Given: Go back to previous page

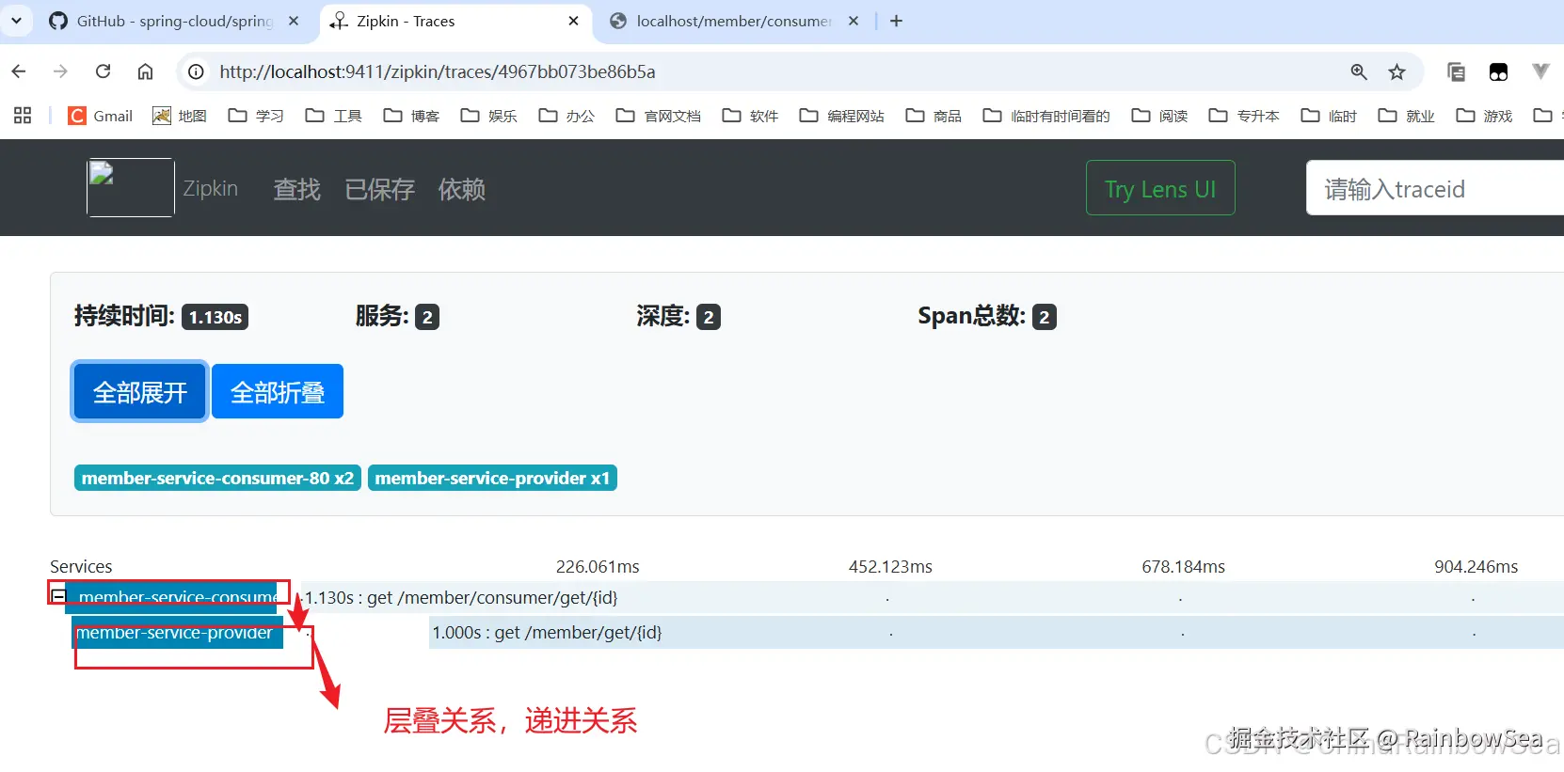Looking at the screenshot, I should pos(19,71).
